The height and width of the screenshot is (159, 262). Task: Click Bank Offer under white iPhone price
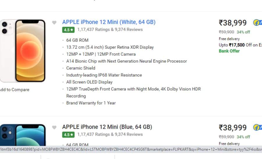tap(229, 51)
